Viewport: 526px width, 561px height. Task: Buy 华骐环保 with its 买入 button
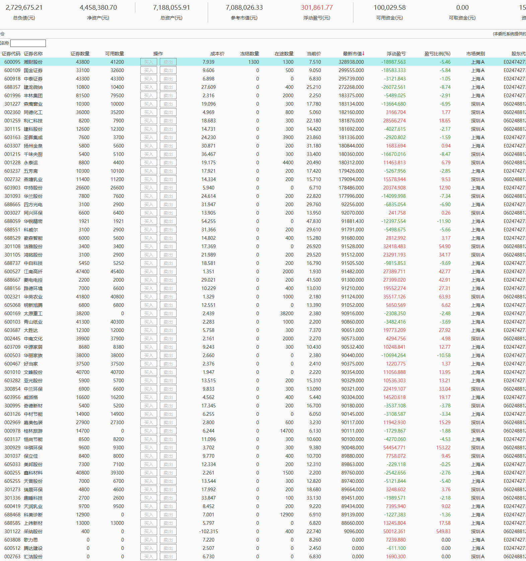[149, 448]
